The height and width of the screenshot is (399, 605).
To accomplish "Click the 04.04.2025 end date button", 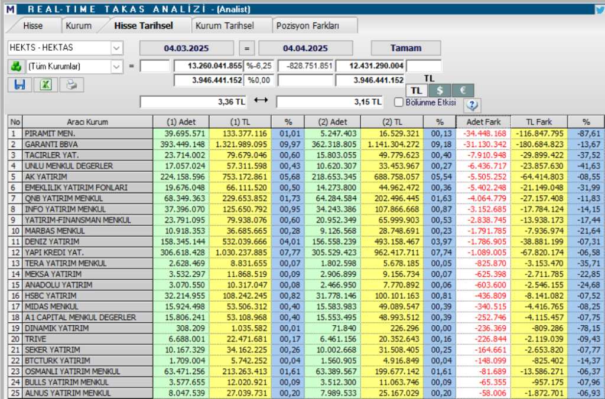I will (x=305, y=48).
